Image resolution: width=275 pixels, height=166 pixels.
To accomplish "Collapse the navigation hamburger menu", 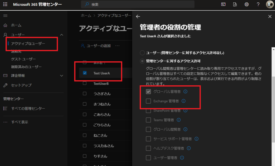I will (5, 16).
